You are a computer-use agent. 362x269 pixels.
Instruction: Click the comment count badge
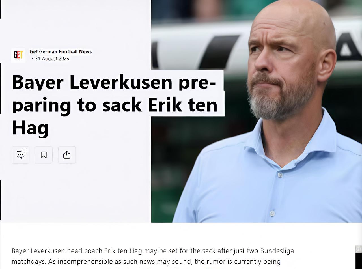[x=25, y=151]
